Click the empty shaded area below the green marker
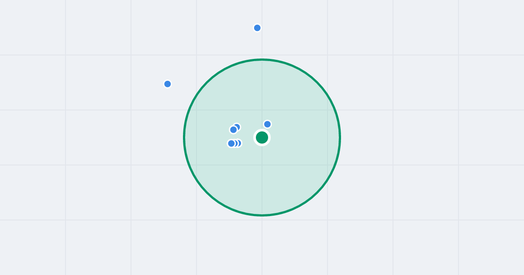This screenshot has width=524, height=275. 262,179
